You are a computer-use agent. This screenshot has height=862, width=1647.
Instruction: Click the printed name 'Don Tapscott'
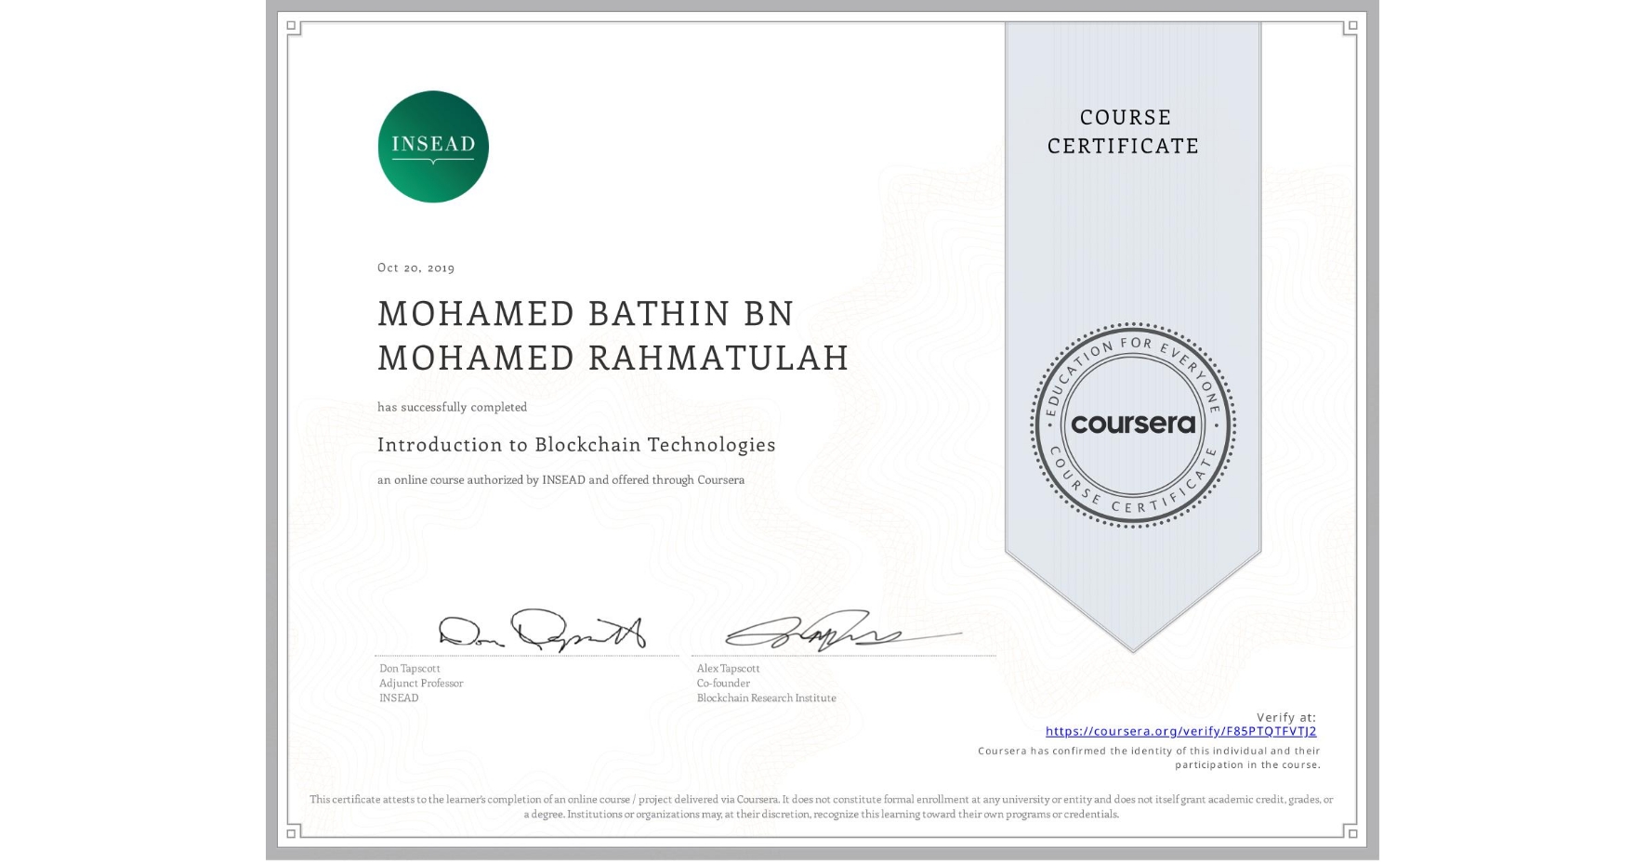click(x=410, y=669)
